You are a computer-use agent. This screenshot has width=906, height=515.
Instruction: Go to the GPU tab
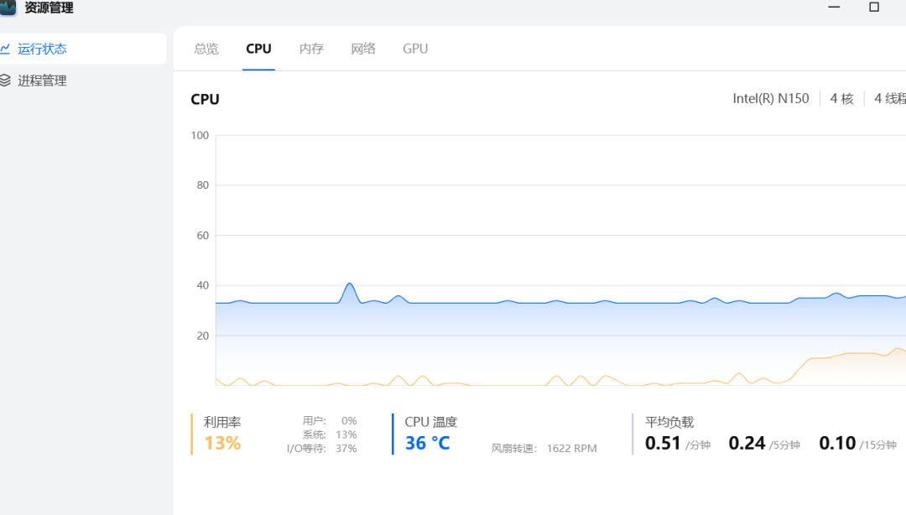pos(415,49)
